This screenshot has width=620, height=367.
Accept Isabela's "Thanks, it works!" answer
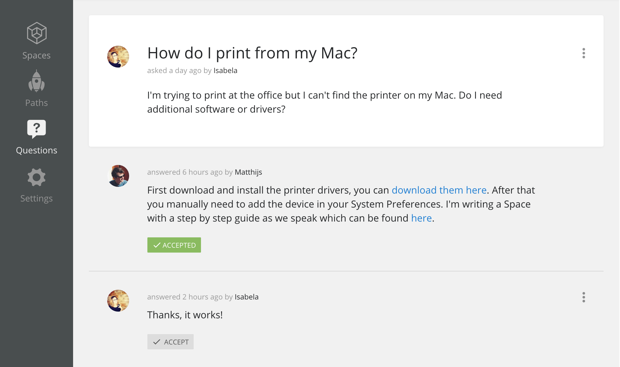click(x=170, y=342)
